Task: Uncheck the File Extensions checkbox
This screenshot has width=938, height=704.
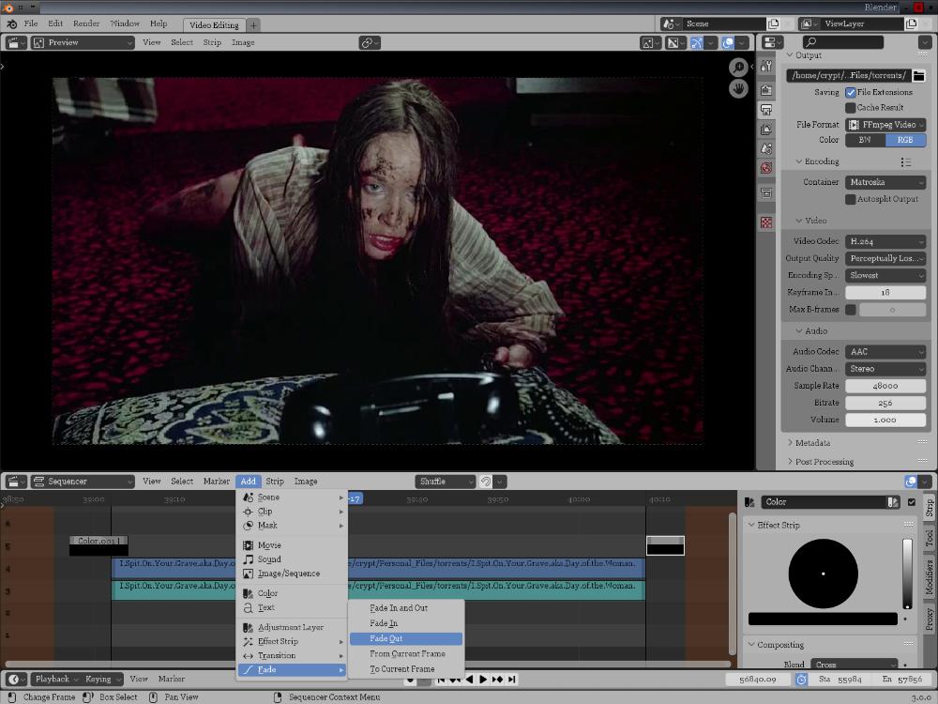Action: [x=851, y=92]
